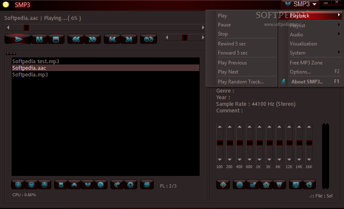Click the grid hash playlist button

pyautogui.click(x=147, y=185)
